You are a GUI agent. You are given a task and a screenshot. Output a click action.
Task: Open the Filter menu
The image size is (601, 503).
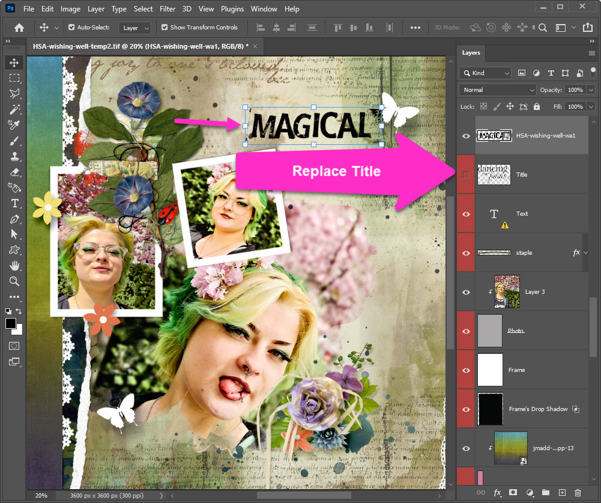pos(168,9)
